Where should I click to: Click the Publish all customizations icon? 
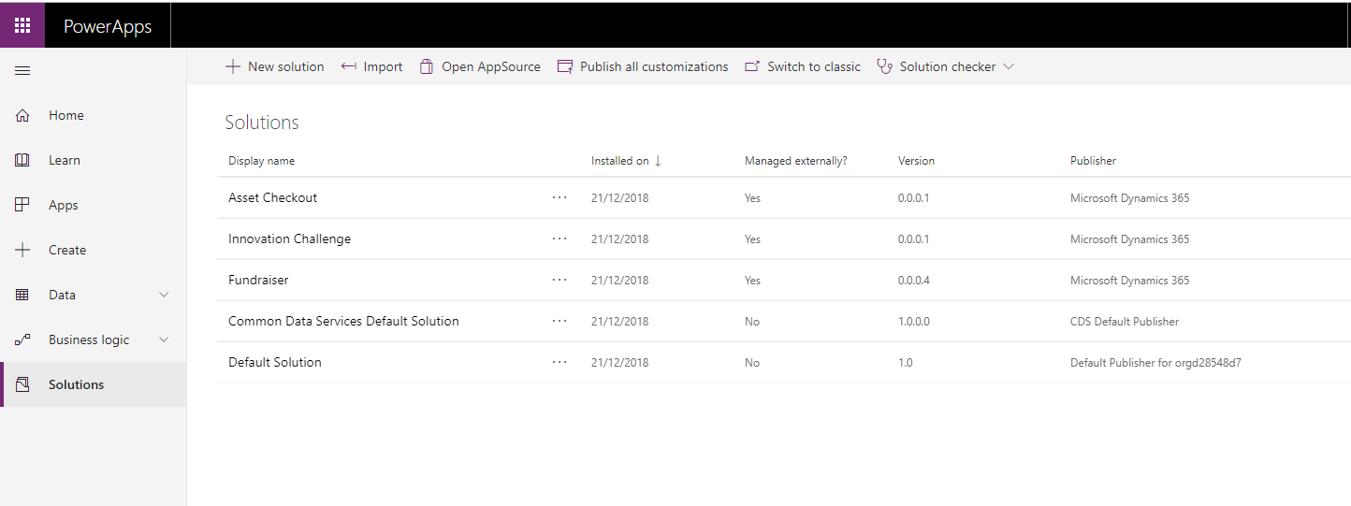[x=564, y=66]
